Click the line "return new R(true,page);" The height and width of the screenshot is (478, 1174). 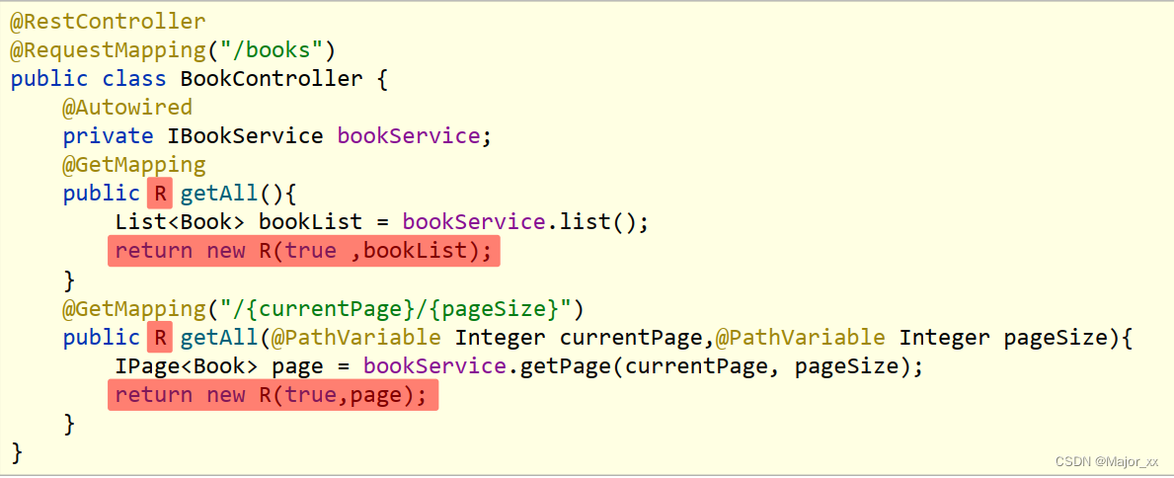pos(273,395)
